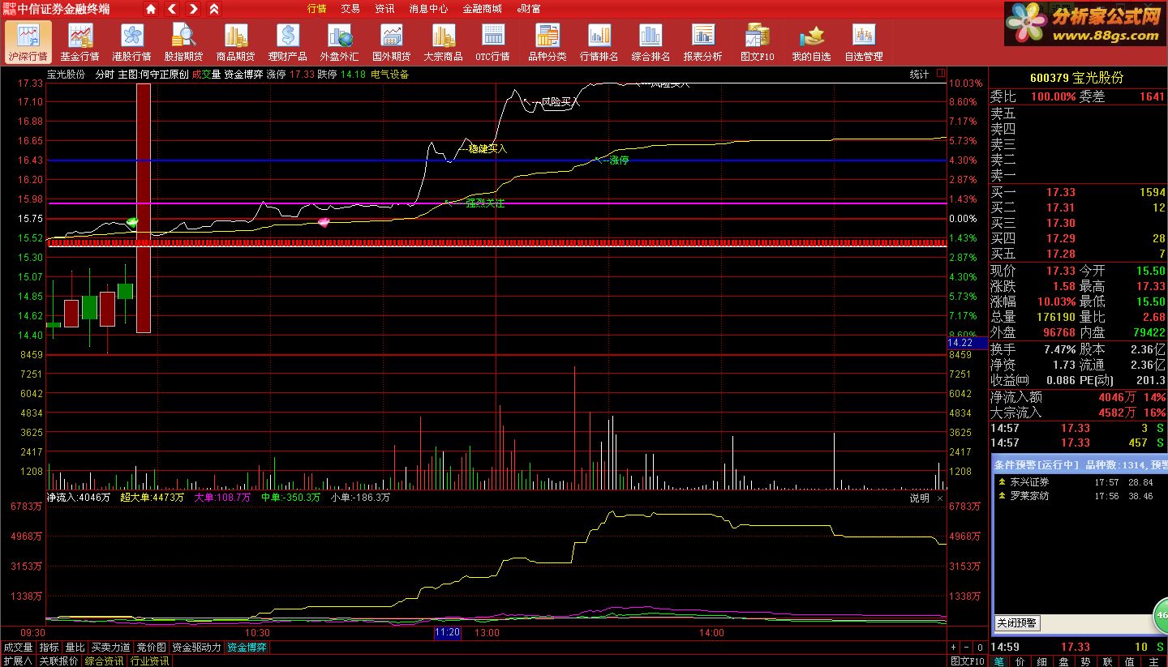Switch to 成交量 indicator tab
Image resolution: width=1168 pixels, height=667 pixels.
pyautogui.click(x=19, y=648)
